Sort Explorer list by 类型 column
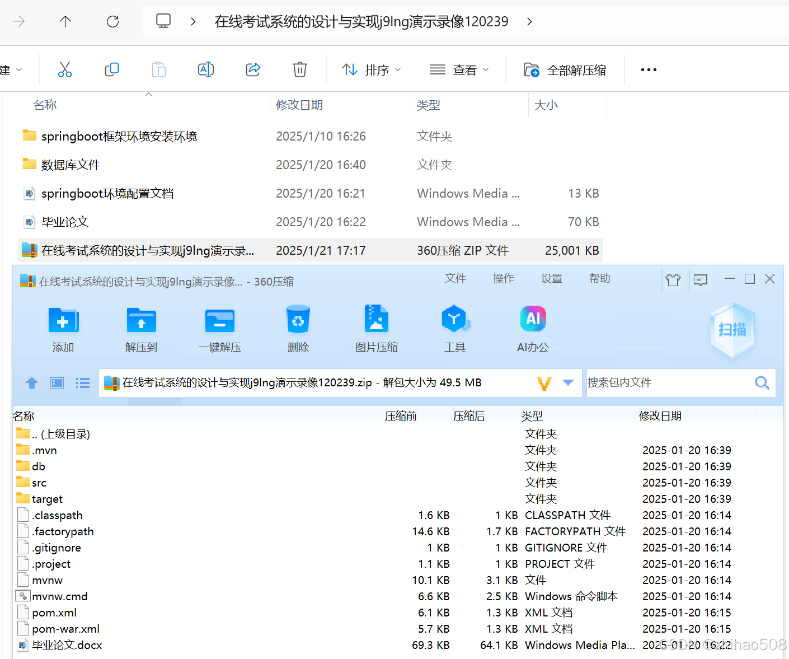Viewport: 789px width, 659px height. click(x=429, y=105)
